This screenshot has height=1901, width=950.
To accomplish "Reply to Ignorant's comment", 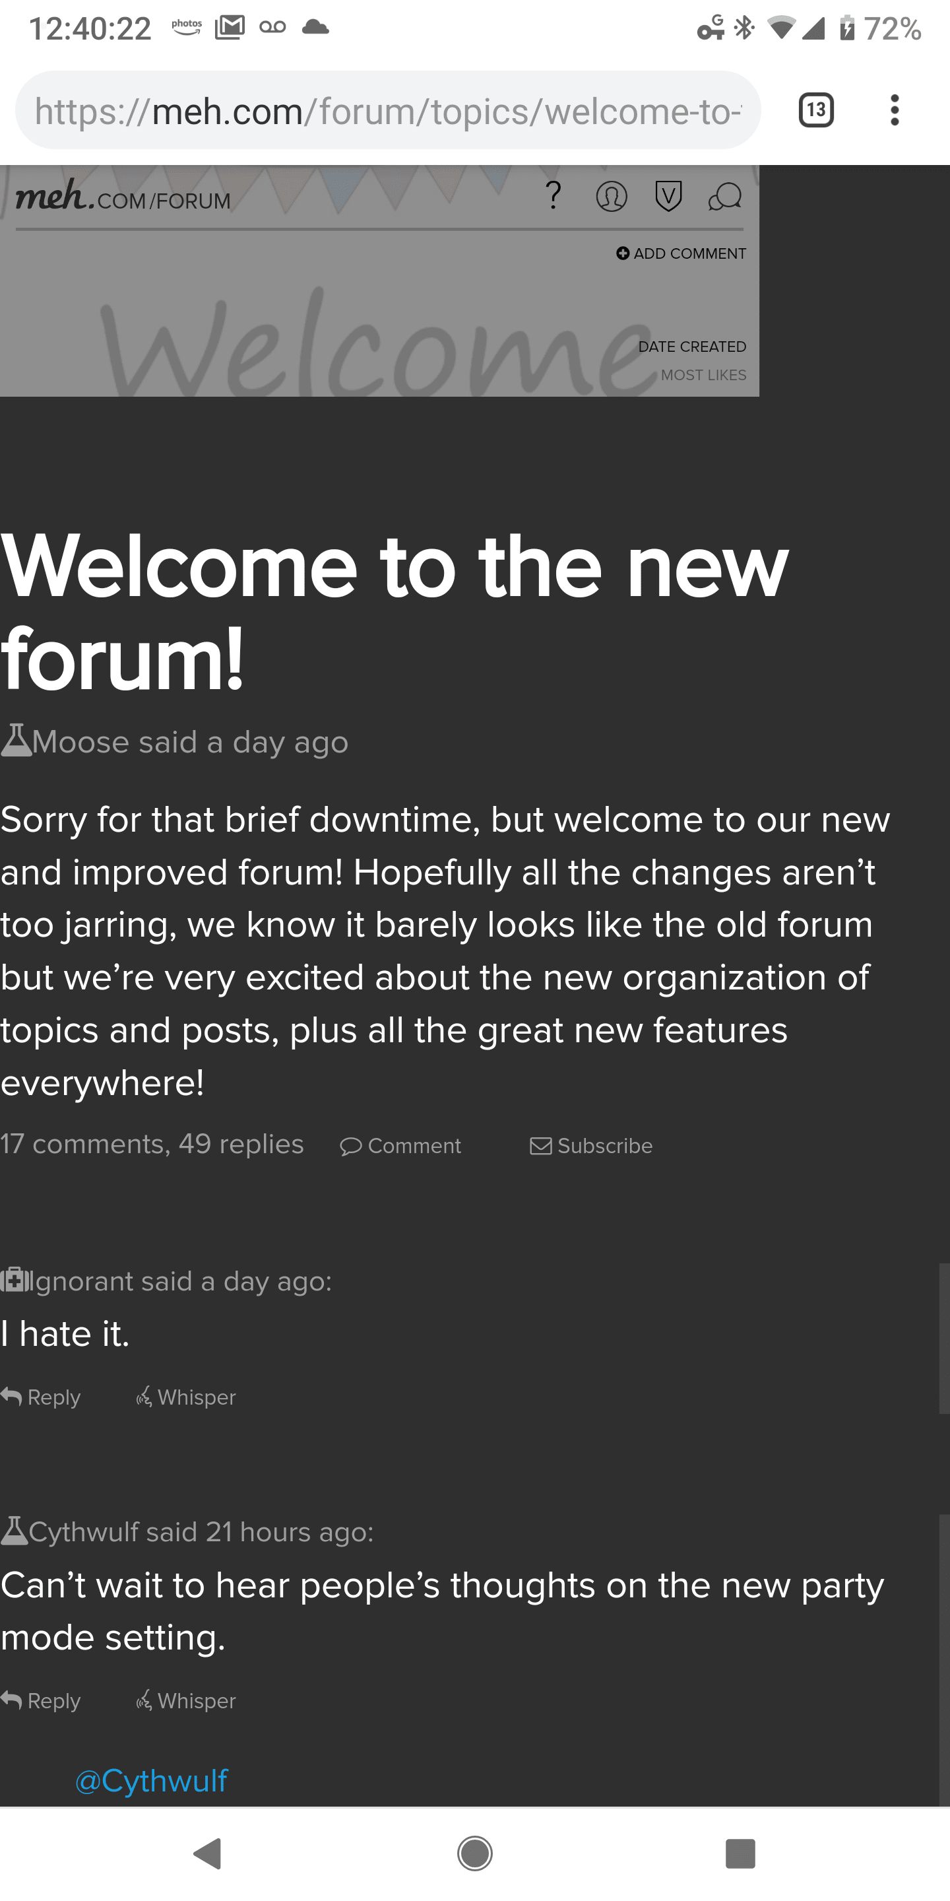I will [42, 1397].
